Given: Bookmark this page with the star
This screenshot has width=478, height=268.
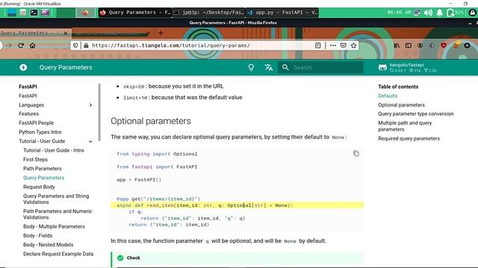Looking at the screenshot, I should point(353,45).
